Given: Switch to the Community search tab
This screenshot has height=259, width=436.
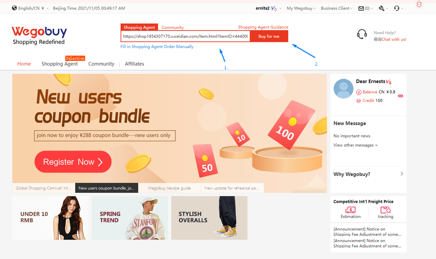Looking at the screenshot, I should pos(172,28).
